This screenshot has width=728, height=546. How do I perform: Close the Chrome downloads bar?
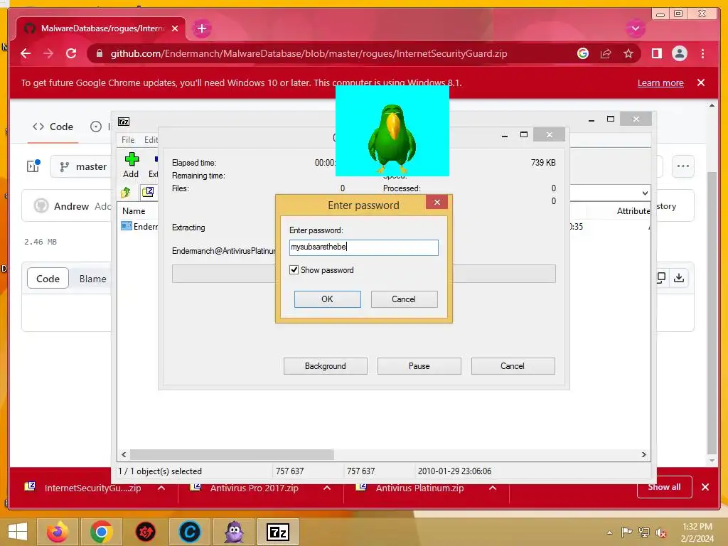click(x=705, y=487)
